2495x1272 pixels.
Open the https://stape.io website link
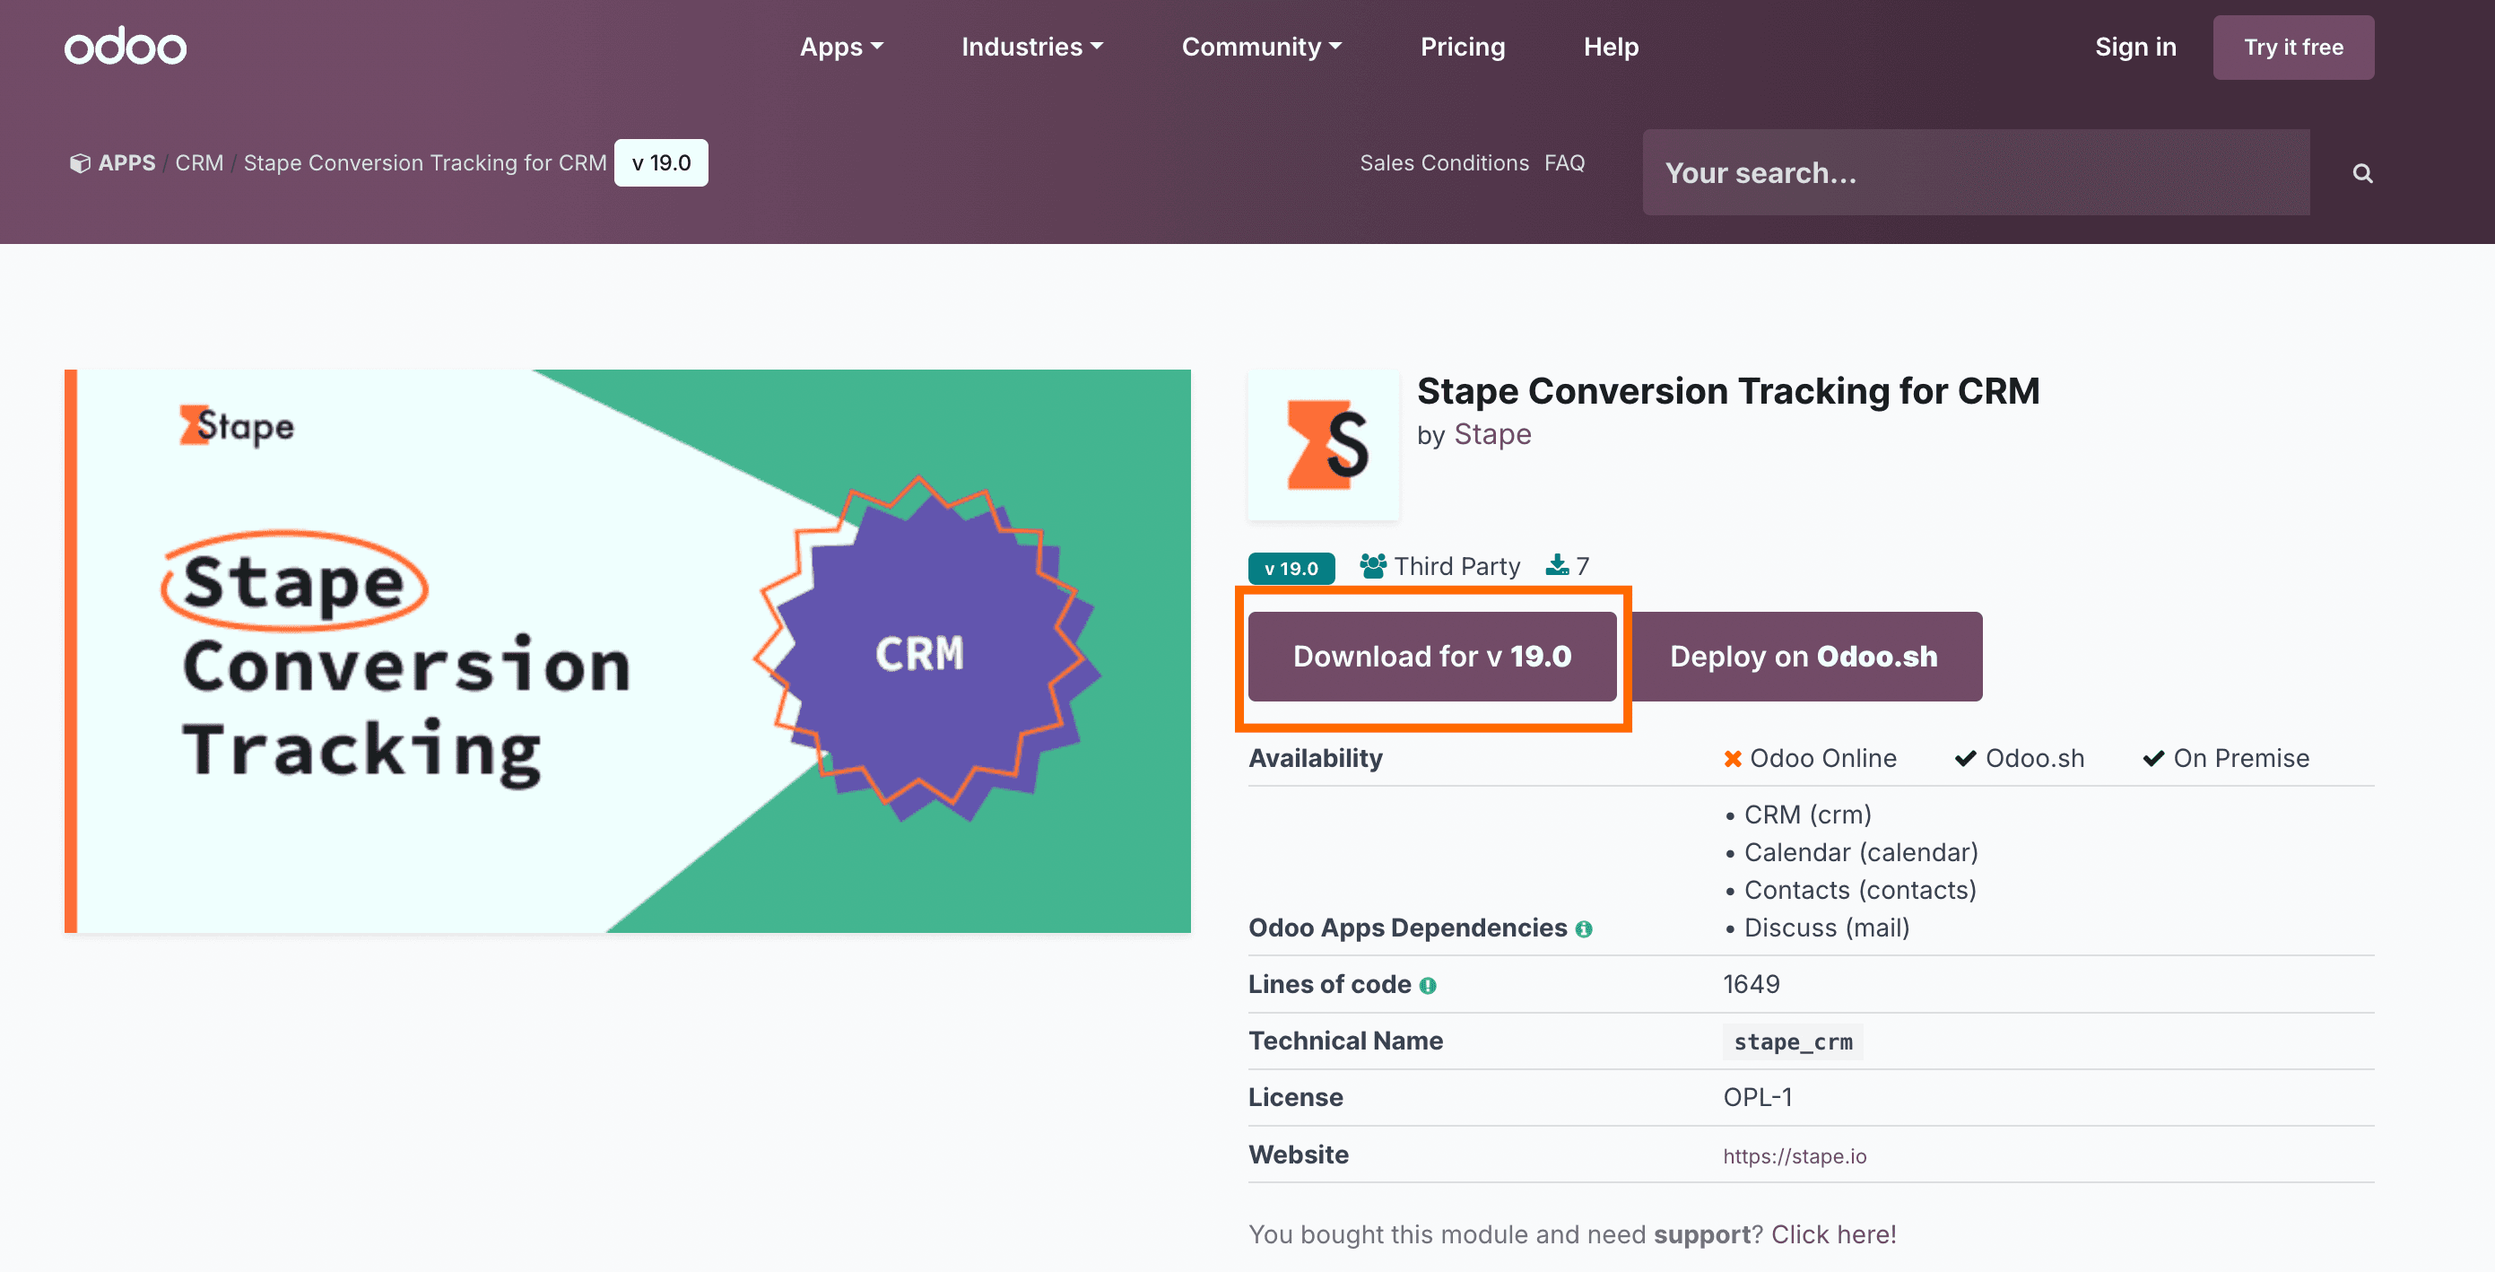[1794, 1155]
